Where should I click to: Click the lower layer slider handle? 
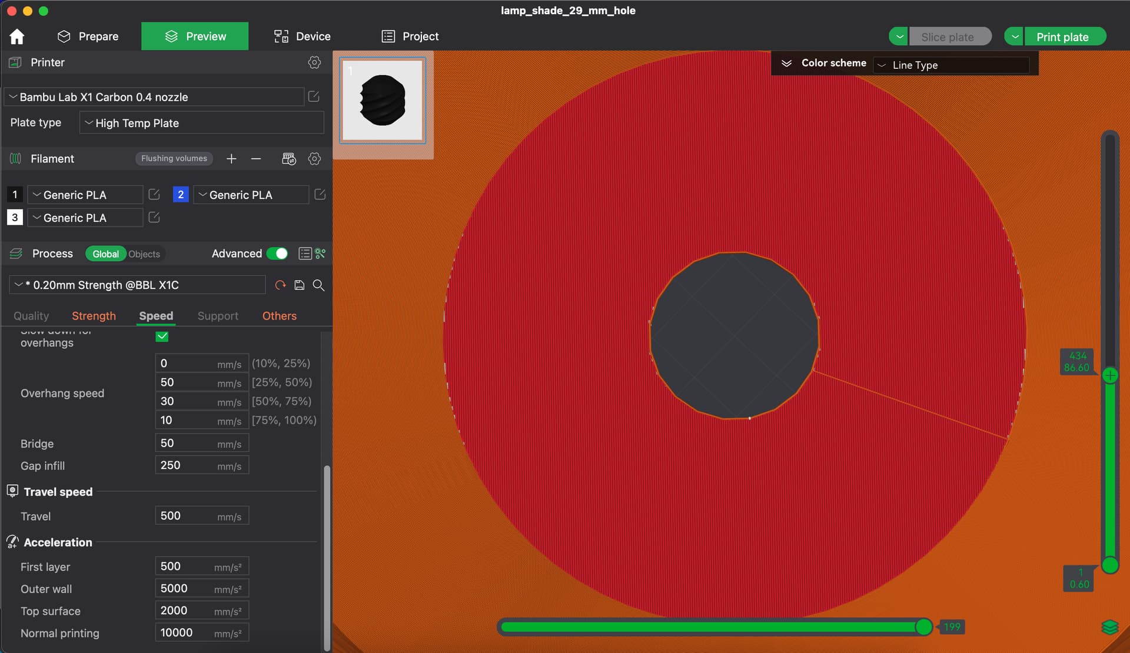click(x=1110, y=565)
